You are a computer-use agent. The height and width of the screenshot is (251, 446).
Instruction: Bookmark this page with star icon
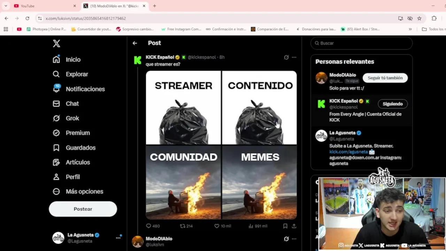[420, 18]
